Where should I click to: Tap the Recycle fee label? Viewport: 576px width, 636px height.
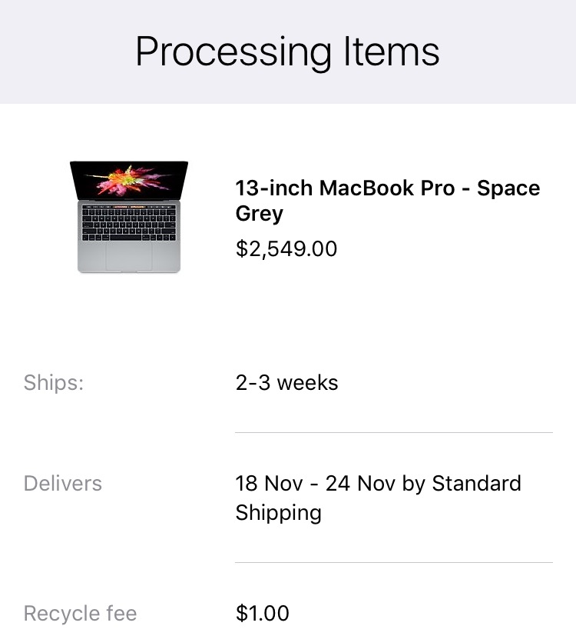[x=80, y=613]
